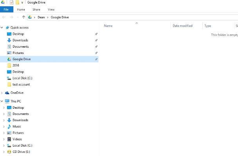Open the recent locations dropdown arrow

(x=18, y=17)
